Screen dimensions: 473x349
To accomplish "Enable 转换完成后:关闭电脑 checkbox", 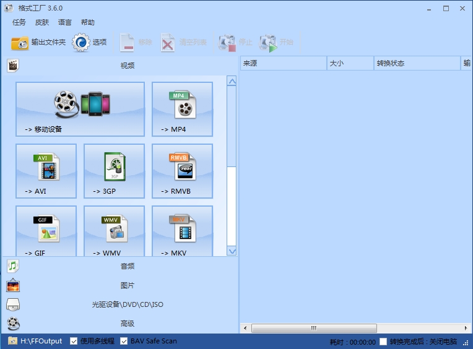I will [x=384, y=342].
